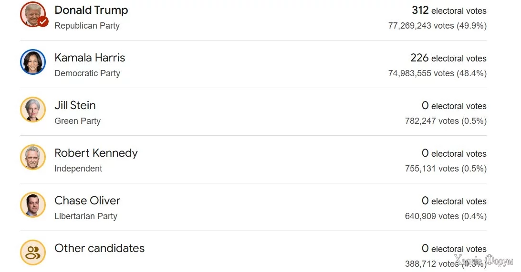
Task: Click the profile photo beside Jill Stein's name
Action: [x=33, y=110]
